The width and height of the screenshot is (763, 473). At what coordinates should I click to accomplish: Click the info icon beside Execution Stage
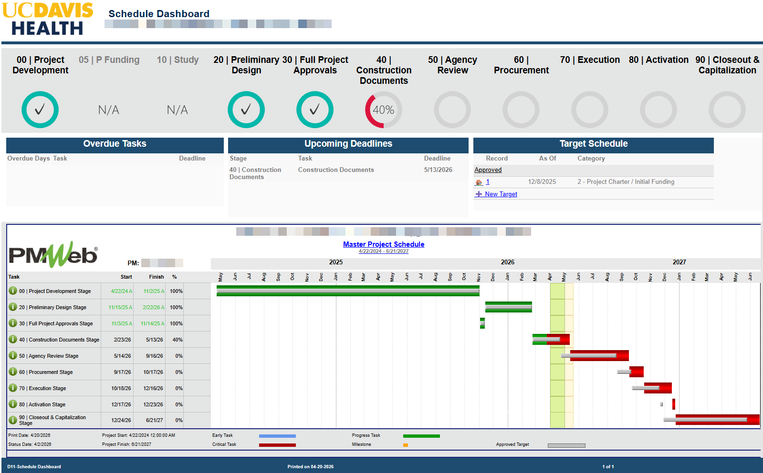click(13, 388)
